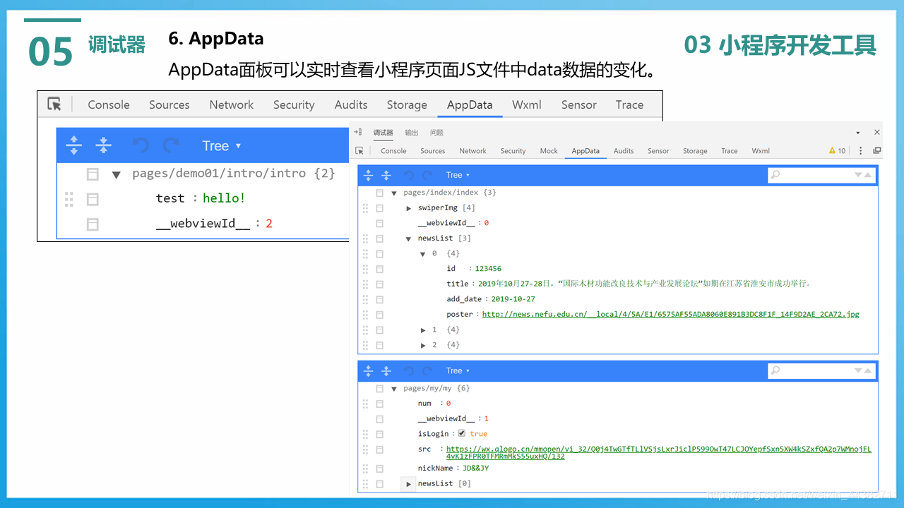Expand the '1 {4}' item under newsList
This screenshot has width=904, height=508.
[423, 330]
